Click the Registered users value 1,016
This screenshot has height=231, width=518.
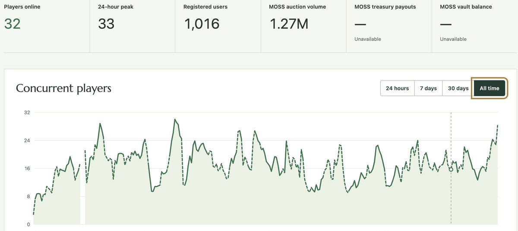point(202,24)
